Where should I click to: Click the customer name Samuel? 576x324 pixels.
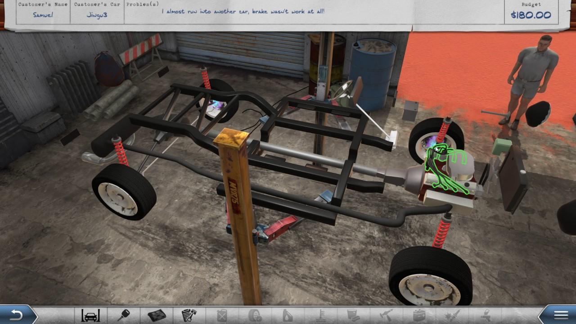[43, 15]
